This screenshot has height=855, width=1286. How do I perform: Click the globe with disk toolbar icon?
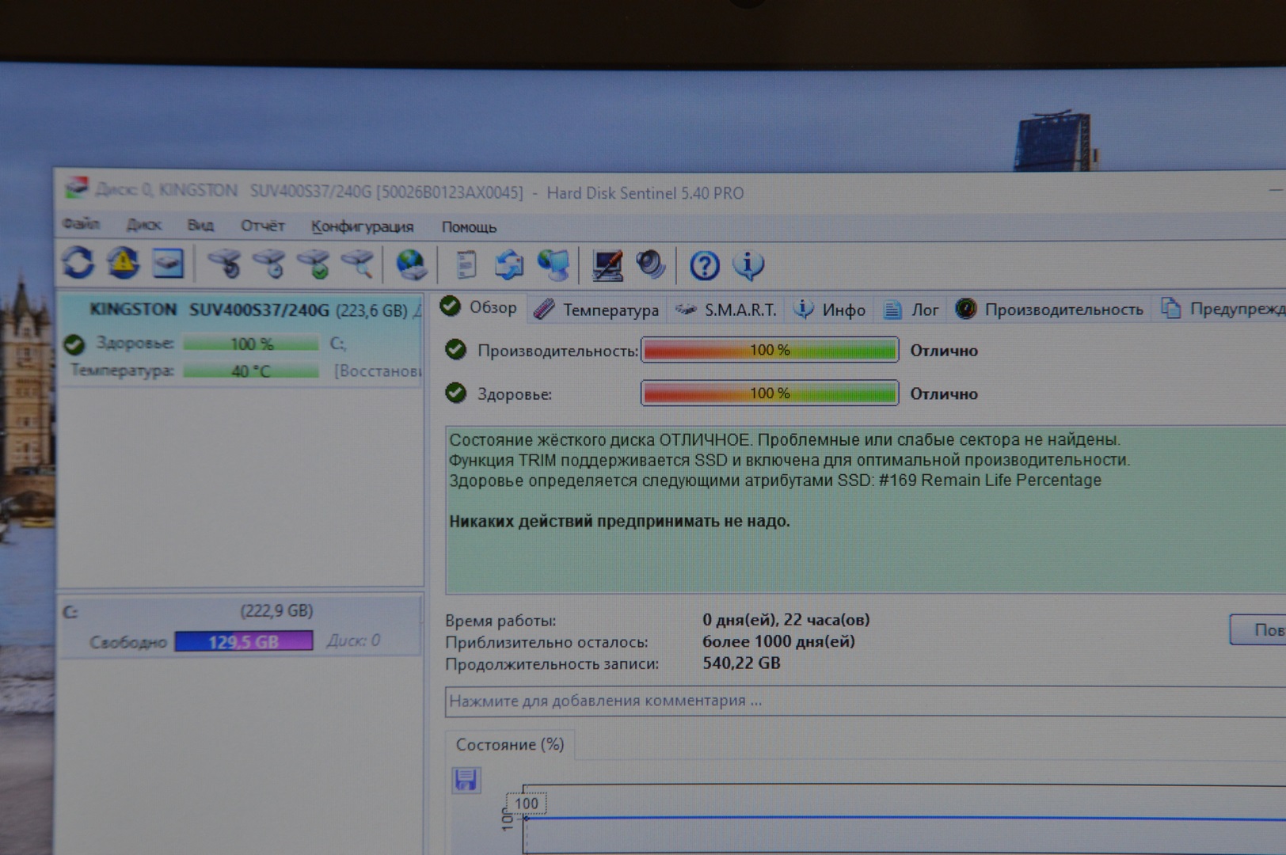click(x=411, y=265)
